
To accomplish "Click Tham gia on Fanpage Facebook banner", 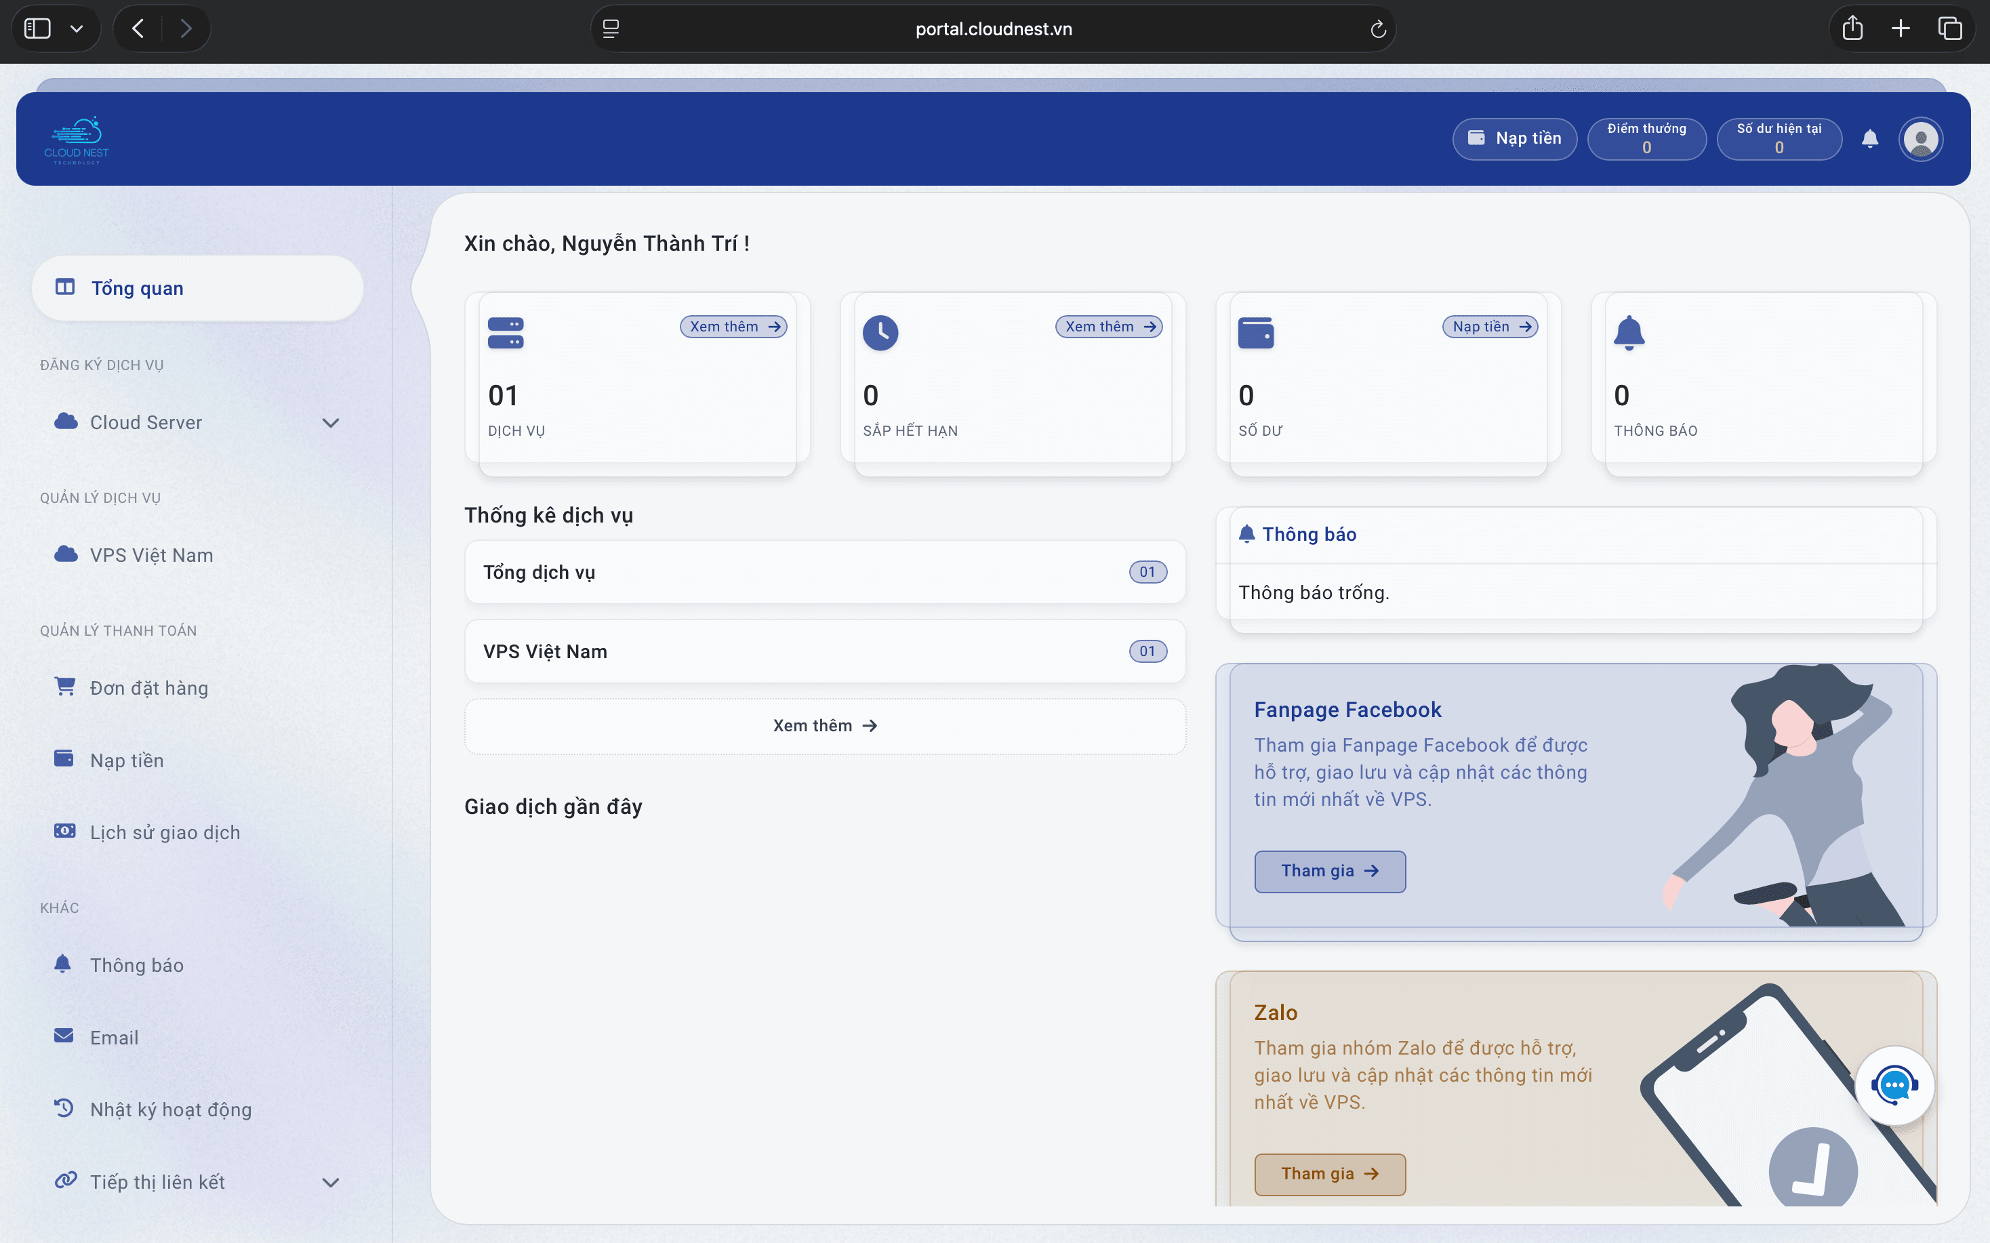I will (1329, 871).
